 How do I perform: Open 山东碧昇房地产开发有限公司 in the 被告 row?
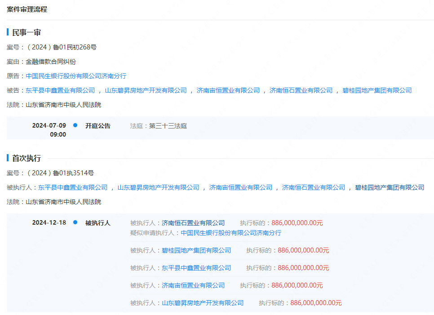[x=146, y=90]
